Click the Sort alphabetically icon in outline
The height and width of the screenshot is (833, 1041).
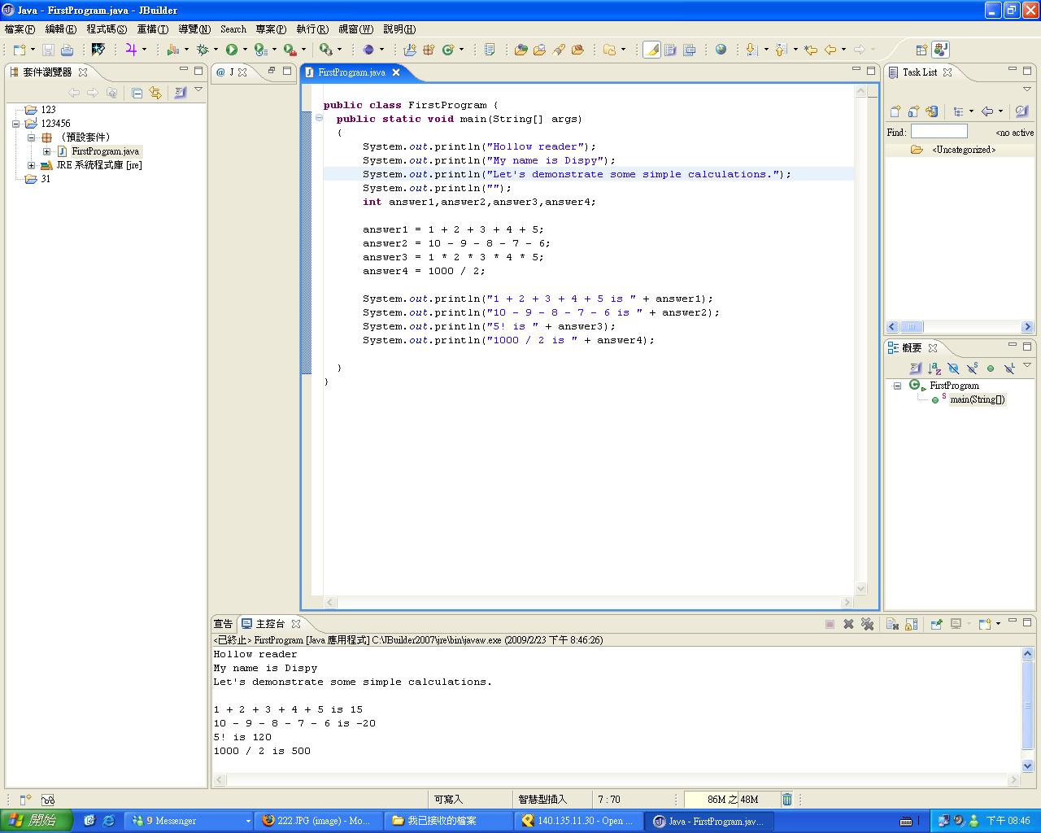pos(934,369)
